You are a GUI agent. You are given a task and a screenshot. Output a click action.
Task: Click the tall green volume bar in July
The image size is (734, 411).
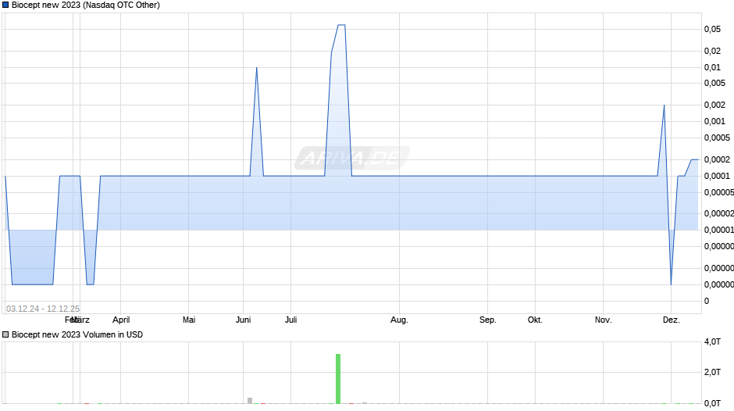(x=338, y=379)
